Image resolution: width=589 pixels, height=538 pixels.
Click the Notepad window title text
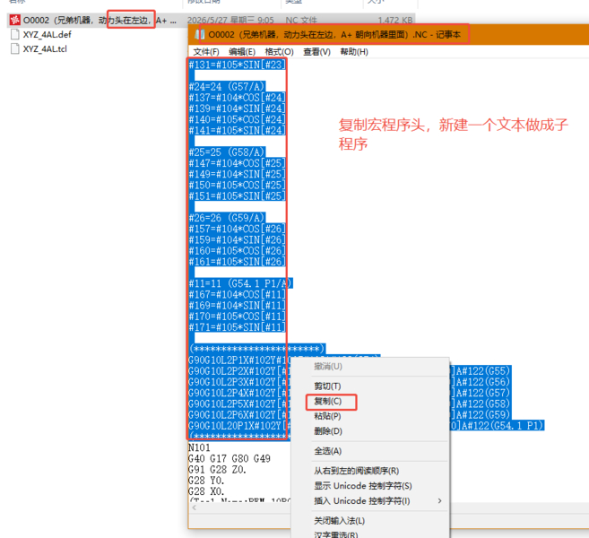[334, 35]
